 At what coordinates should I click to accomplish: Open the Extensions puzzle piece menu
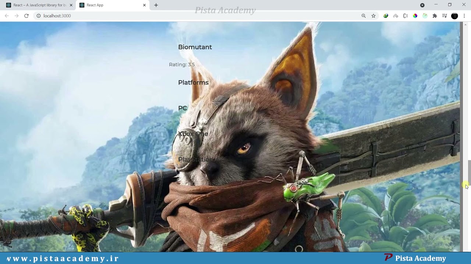(435, 16)
